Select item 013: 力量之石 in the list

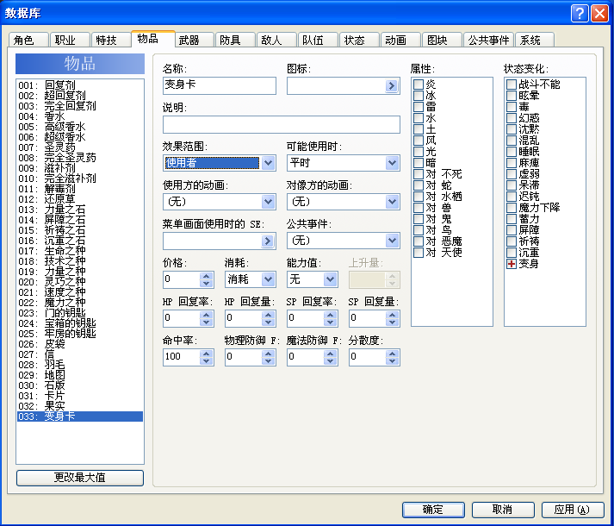click(80, 209)
